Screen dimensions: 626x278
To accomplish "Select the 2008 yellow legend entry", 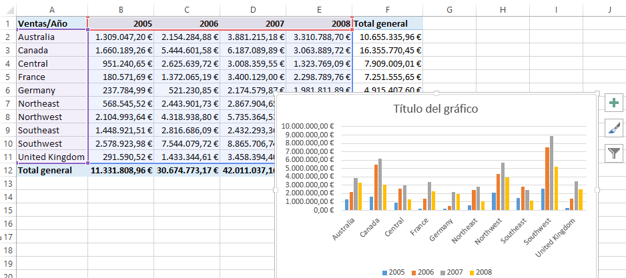I will click(482, 273).
